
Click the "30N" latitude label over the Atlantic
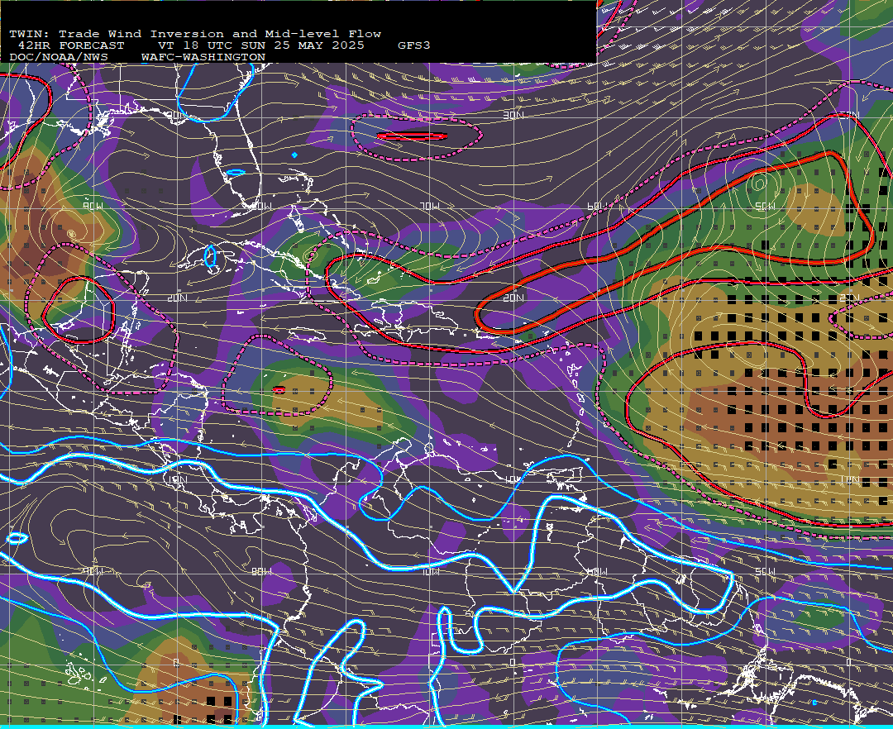click(513, 115)
